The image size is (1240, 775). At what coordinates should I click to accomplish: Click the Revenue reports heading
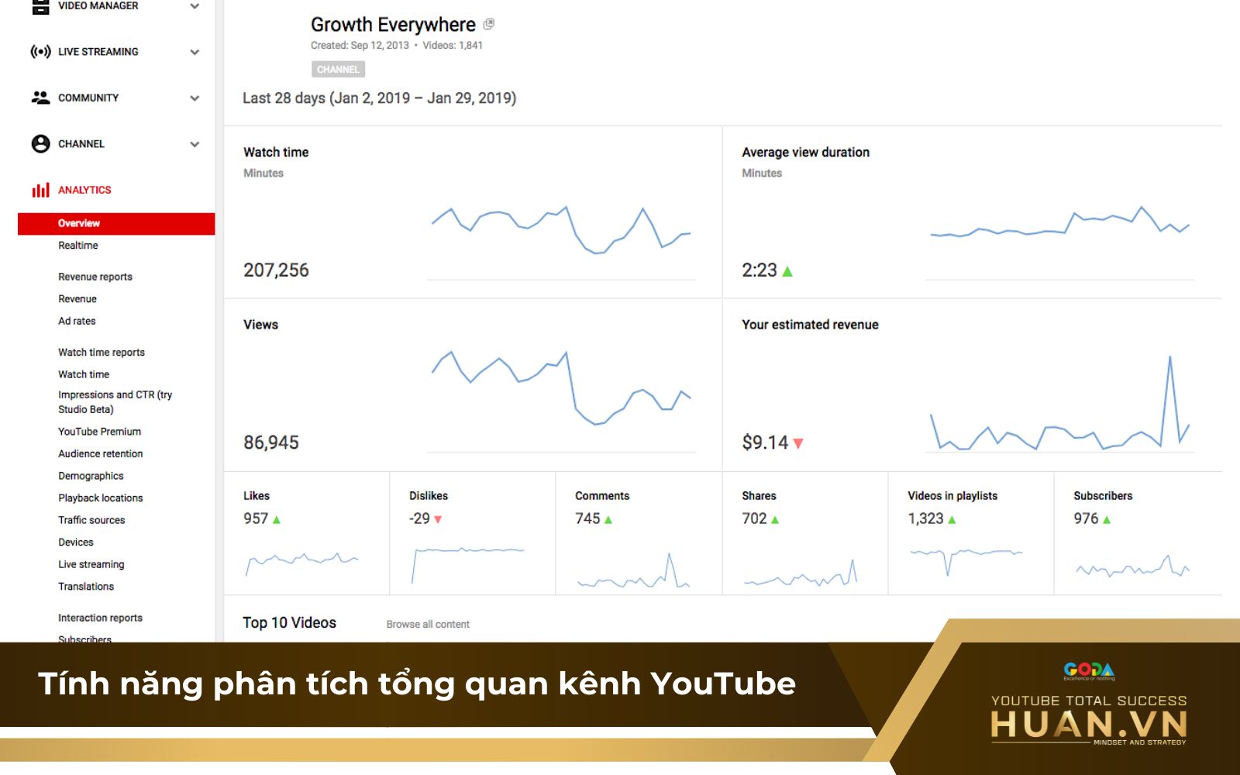point(95,277)
